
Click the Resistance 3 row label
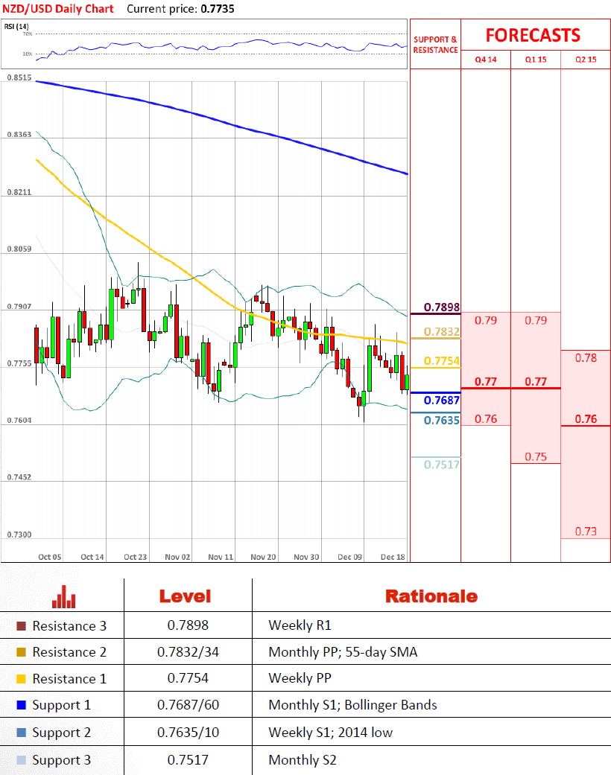(x=69, y=626)
